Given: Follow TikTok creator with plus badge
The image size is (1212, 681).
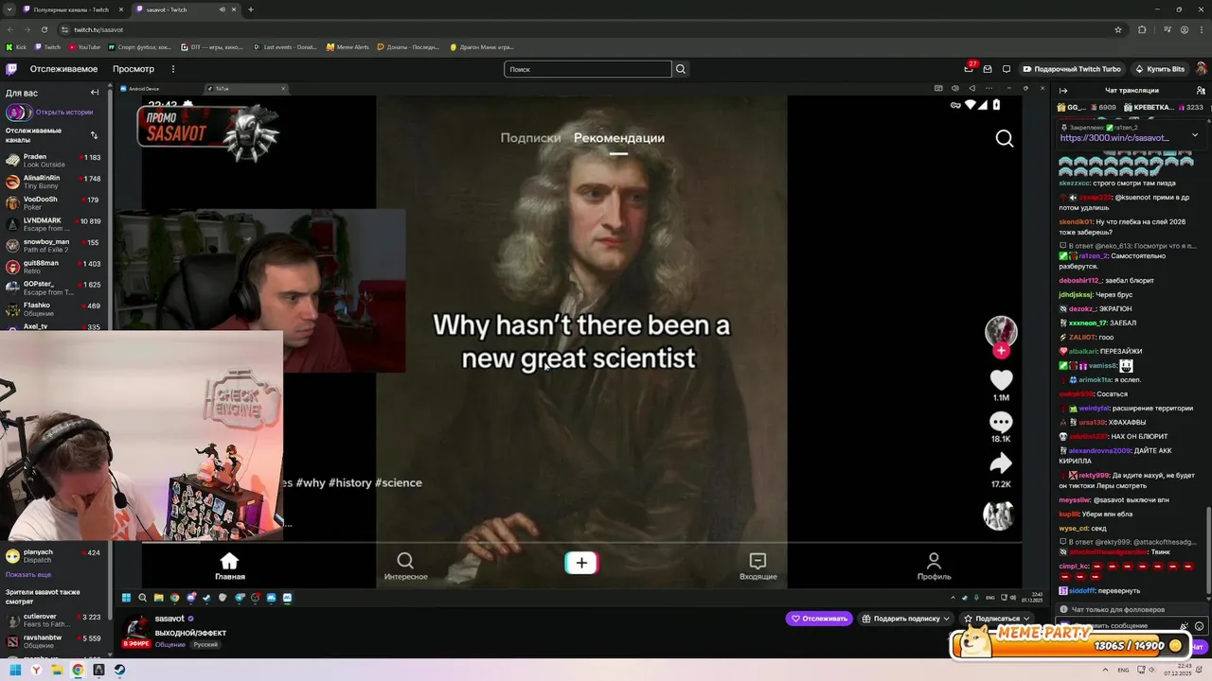Looking at the screenshot, I should click(x=1001, y=351).
